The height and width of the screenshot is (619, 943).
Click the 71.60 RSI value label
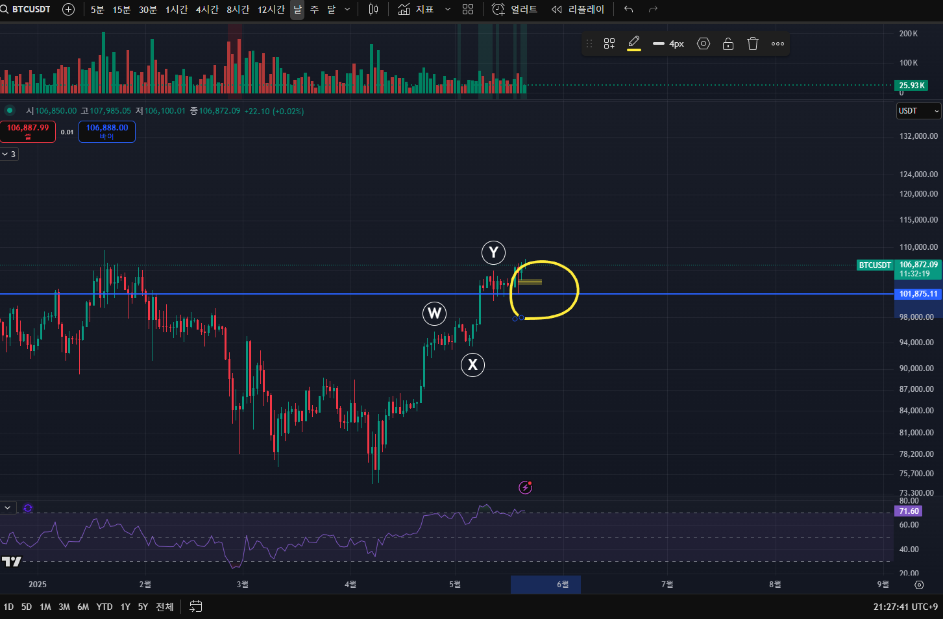(908, 511)
